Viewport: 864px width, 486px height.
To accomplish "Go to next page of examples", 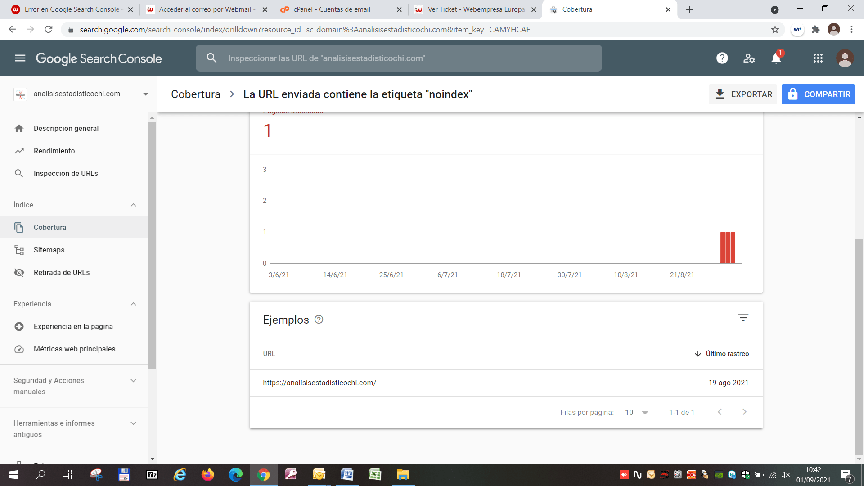I will 744,412.
